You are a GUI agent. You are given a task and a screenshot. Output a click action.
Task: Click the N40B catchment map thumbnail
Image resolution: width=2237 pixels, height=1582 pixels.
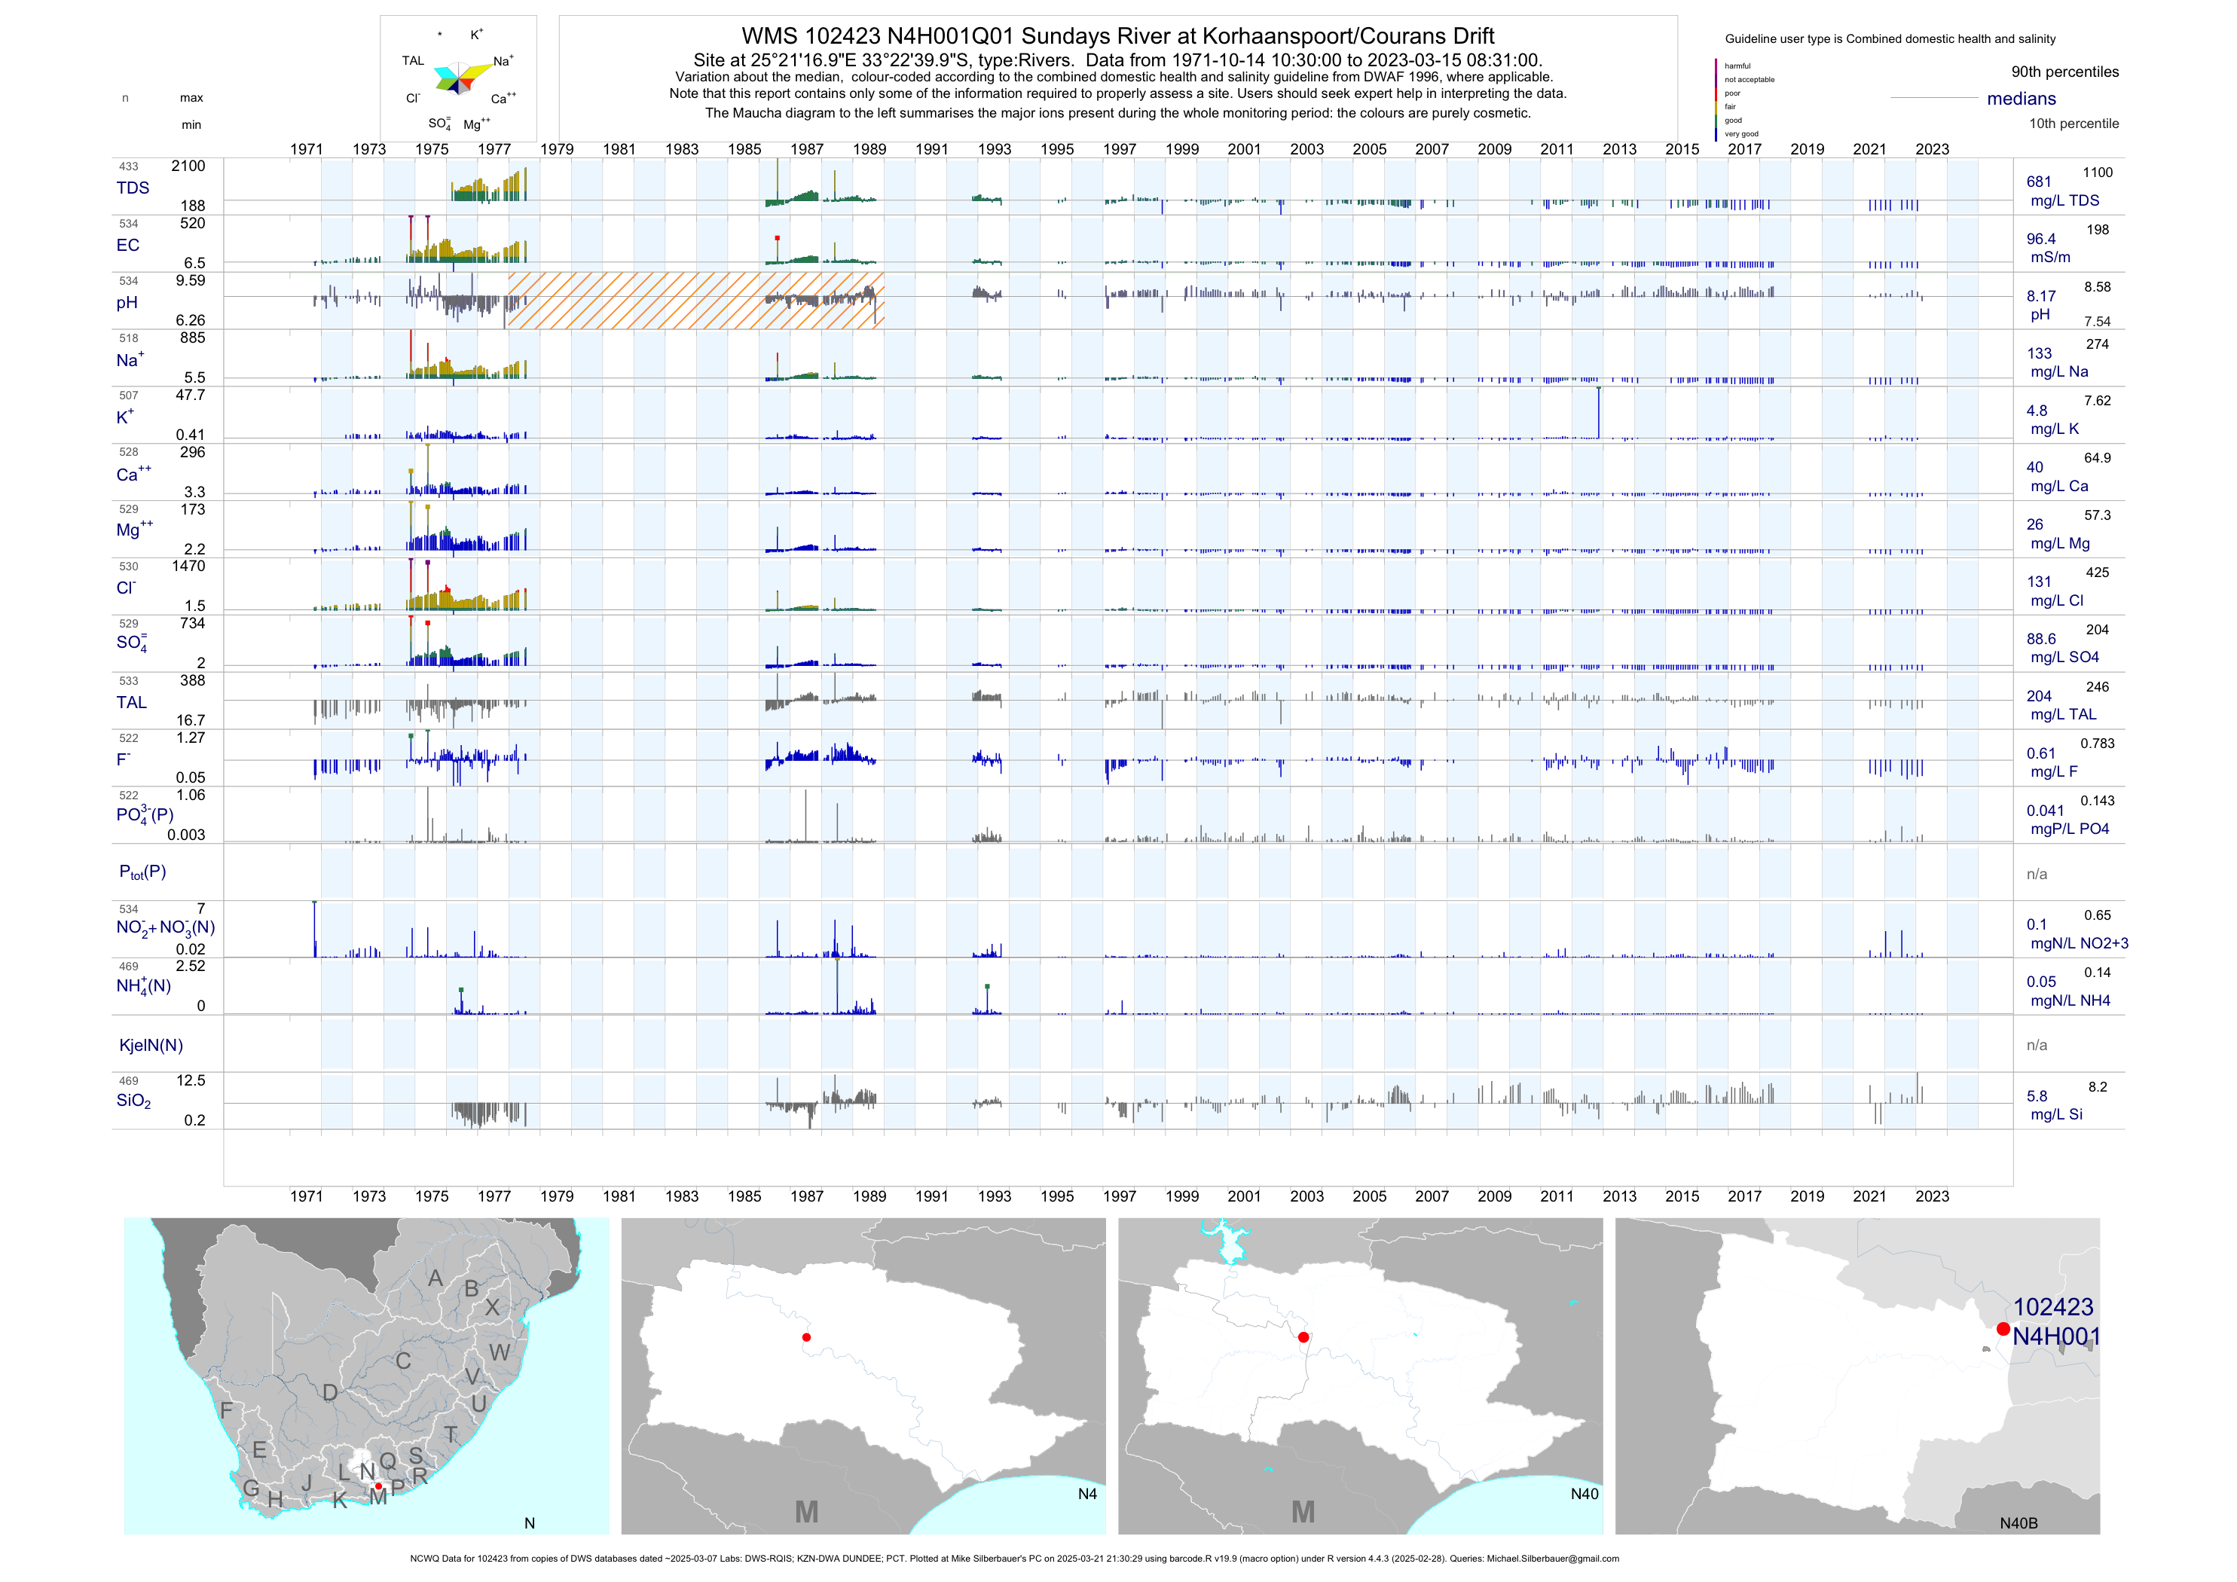[1857, 1376]
